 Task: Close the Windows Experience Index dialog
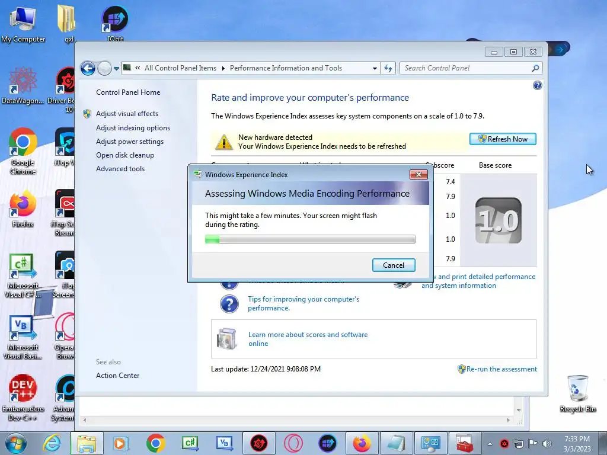(418, 175)
